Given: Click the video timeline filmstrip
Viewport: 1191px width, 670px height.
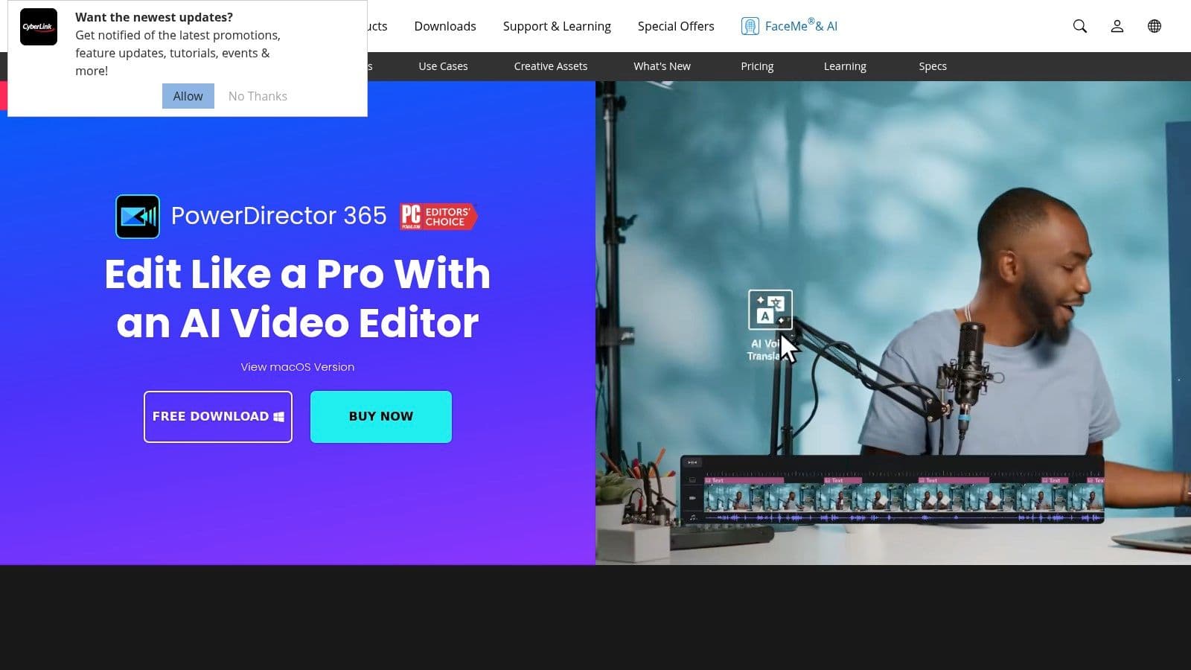Looking at the screenshot, I should click(x=902, y=497).
